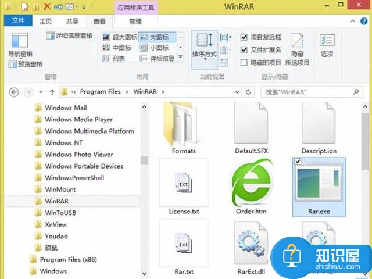This screenshot has width=372, height=279.
Task: Click the Add columns icon
Action: [x=225, y=50]
